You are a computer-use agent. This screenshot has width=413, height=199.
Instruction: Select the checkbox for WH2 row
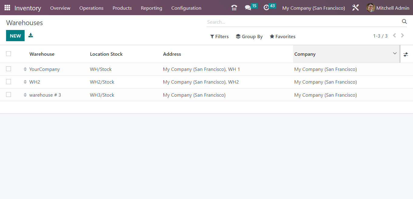coord(9,82)
